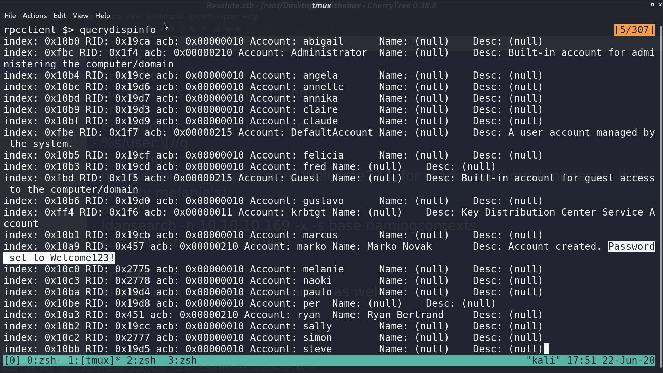Select the active 1:[tmux] window in status bar
This screenshot has height=373, width=663.
(94, 360)
